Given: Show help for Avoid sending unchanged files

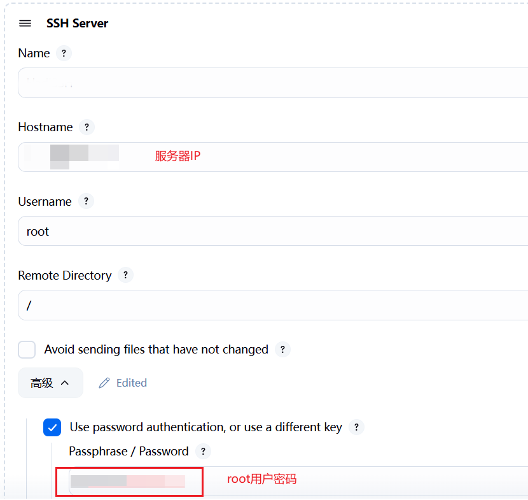Looking at the screenshot, I should (x=282, y=350).
